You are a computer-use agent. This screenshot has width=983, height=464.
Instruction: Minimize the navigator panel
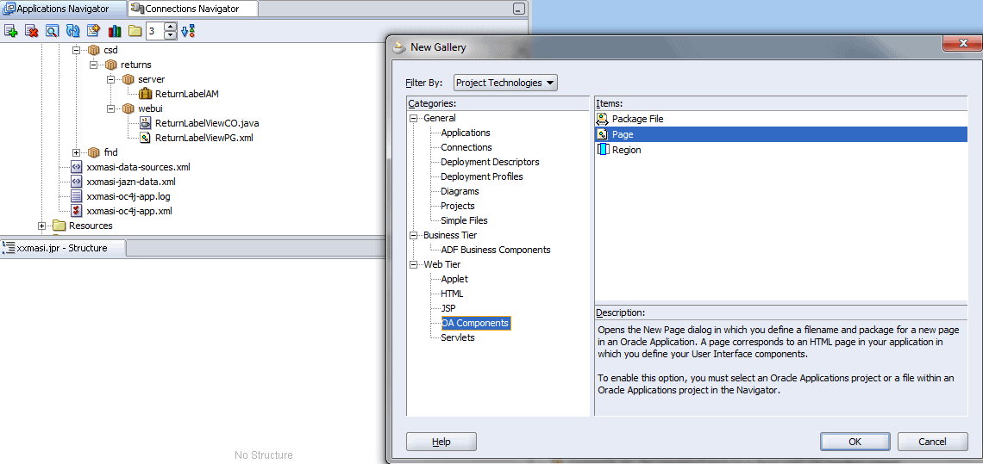(x=518, y=9)
